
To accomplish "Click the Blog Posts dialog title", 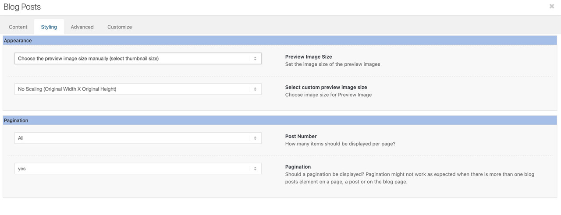I will pos(22,7).
